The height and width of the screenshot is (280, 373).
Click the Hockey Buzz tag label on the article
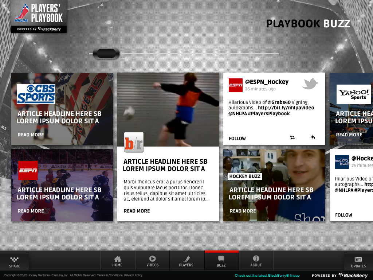click(x=245, y=176)
